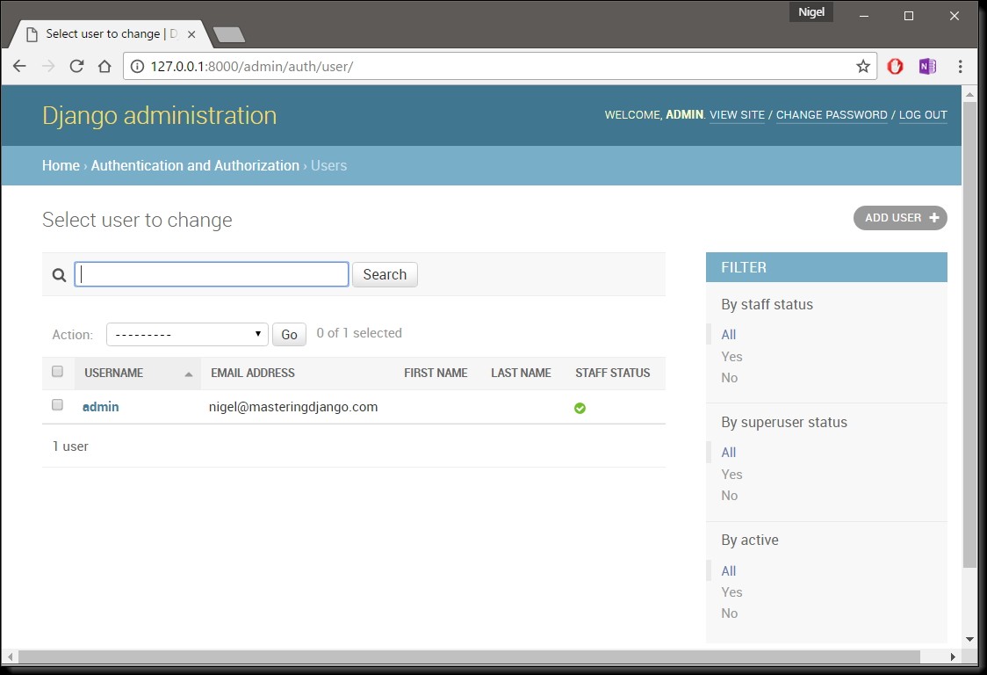987x675 pixels.
Task: Focus the user search text field
Action: pyautogui.click(x=212, y=274)
